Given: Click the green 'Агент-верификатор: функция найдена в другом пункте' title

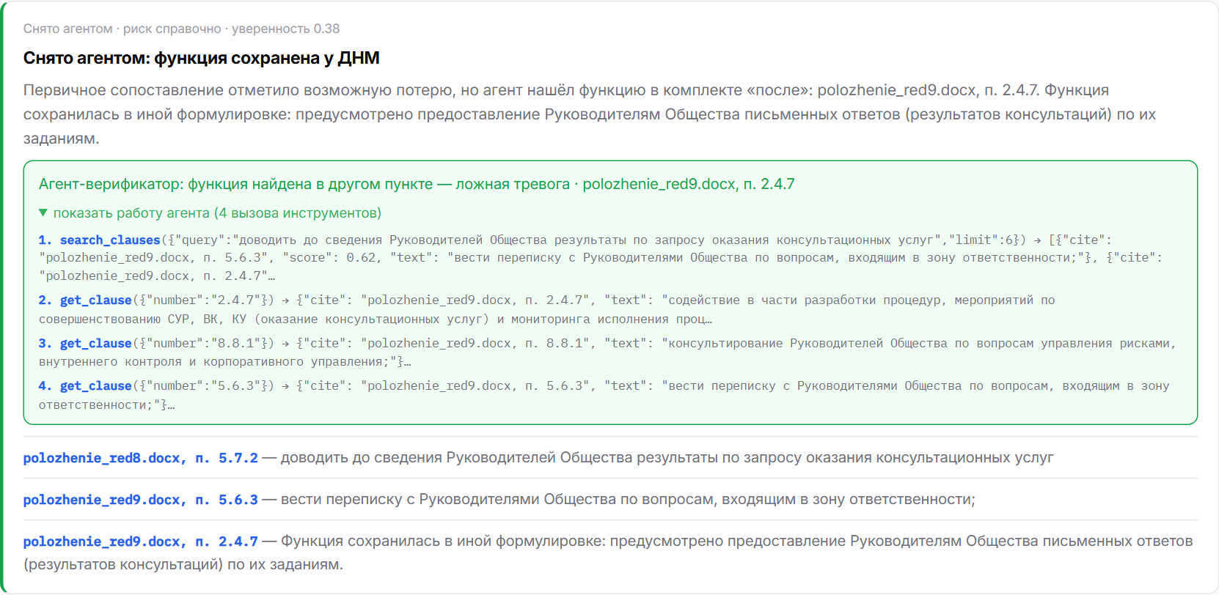Looking at the screenshot, I should coord(236,184).
